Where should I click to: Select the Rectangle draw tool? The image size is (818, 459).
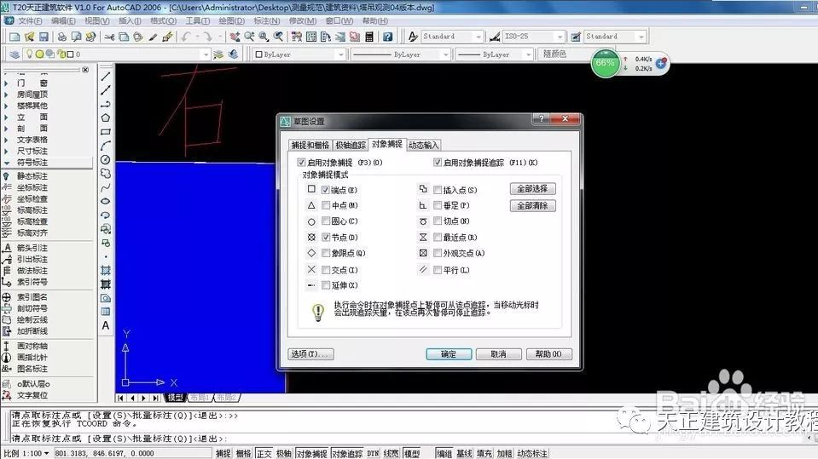[x=106, y=132]
